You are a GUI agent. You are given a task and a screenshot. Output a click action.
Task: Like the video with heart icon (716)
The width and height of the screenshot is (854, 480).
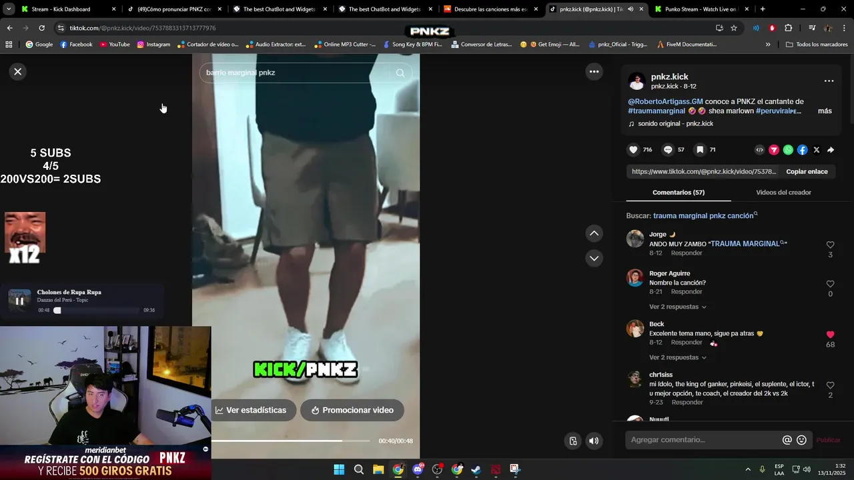click(634, 150)
